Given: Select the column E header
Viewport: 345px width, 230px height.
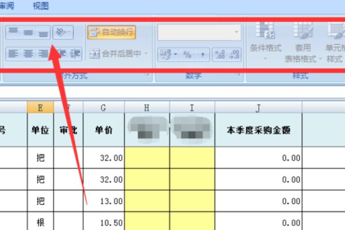Looking at the screenshot, I should pos(40,108).
